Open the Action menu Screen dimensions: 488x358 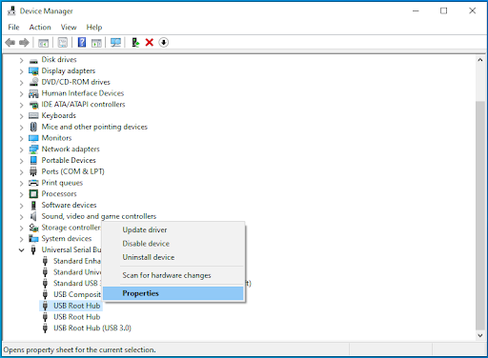(x=40, y=28)
